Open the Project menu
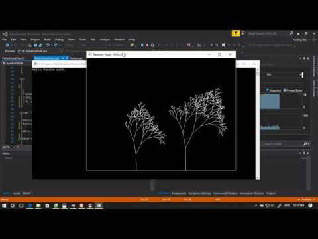The image size is (318, 239). coord(35,40)
